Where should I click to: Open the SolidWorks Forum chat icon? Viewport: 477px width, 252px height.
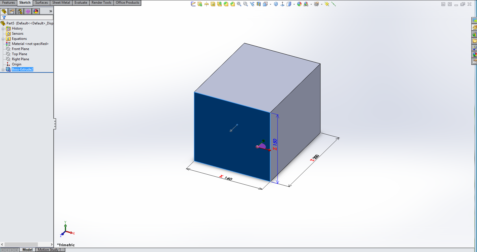[474, 20]
